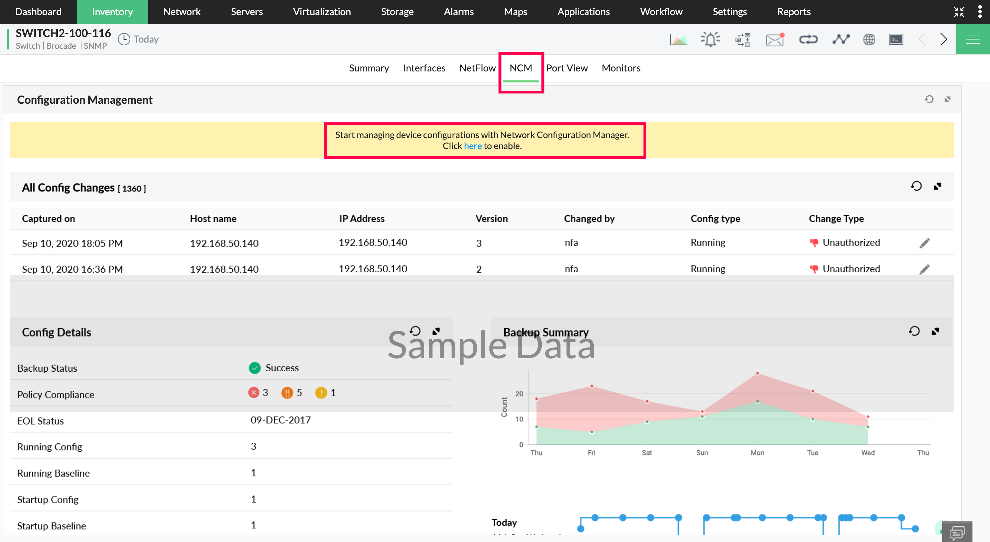Expand the Config Details widget
Screen dimensions: 990x542
tap(436, 331)
